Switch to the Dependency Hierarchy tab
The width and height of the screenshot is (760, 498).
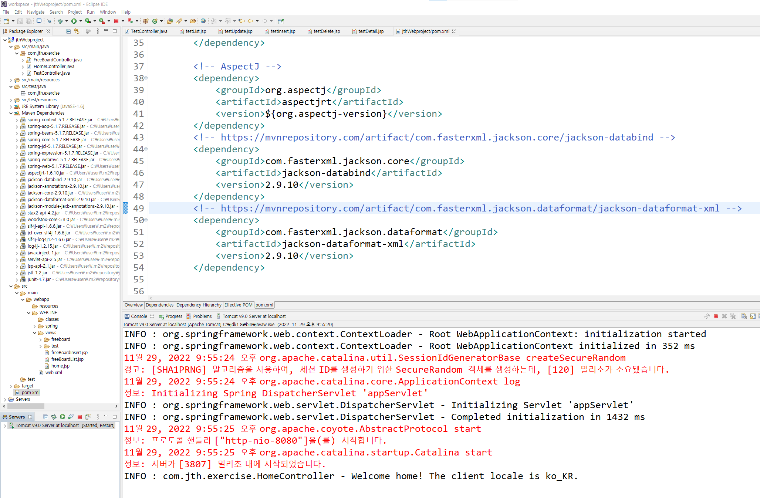coord(199,305)
